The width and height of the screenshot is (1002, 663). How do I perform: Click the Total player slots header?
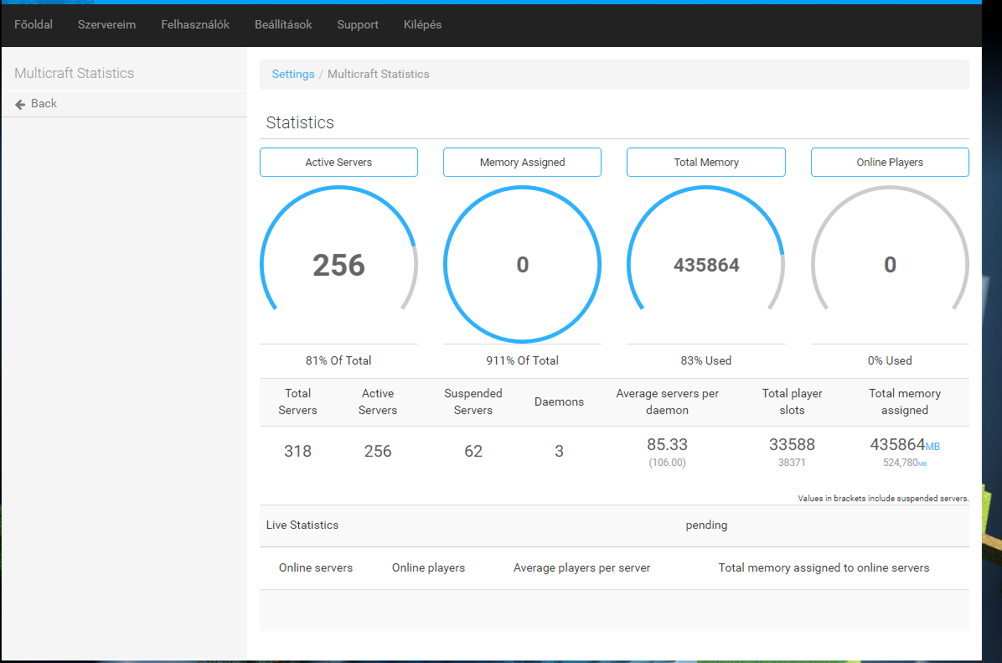click(x=792, y=401)
